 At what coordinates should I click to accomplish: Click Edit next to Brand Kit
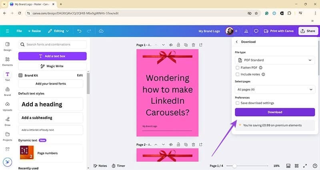[x=80, y=75]
